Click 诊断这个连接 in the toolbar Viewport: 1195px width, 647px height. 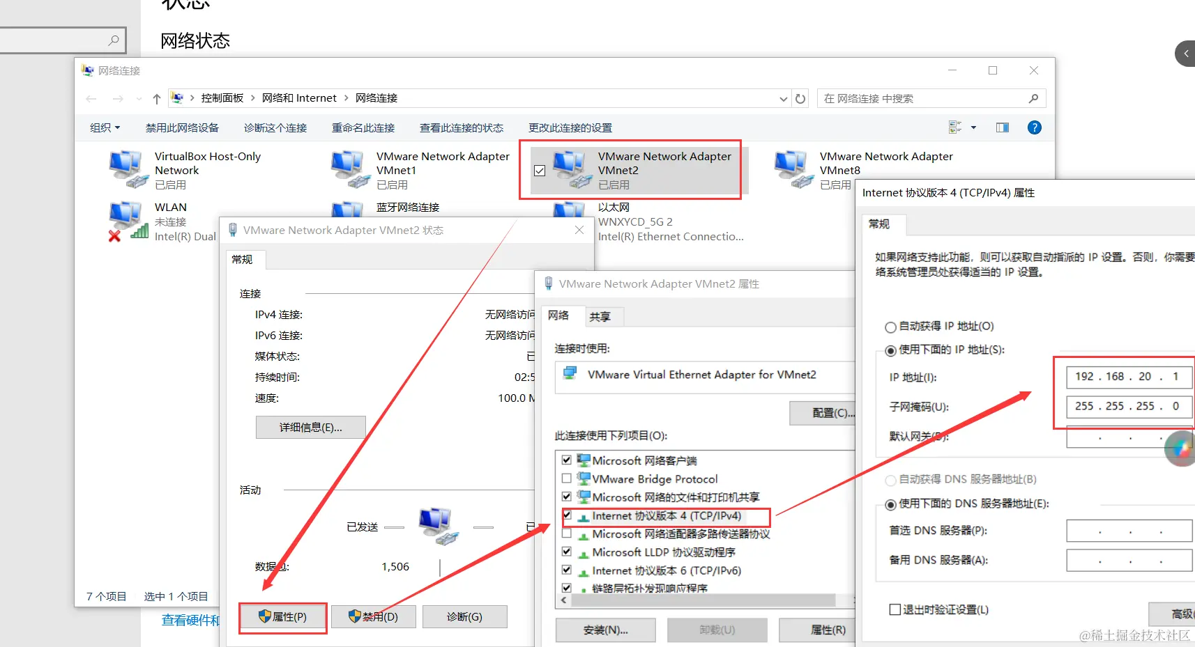click(x=275, y=127)
